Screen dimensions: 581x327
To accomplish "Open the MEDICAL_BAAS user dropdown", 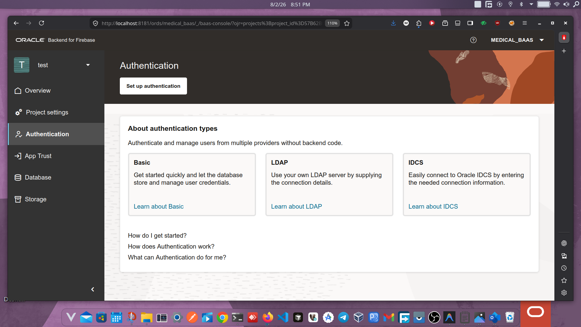I will pos(517,40).
